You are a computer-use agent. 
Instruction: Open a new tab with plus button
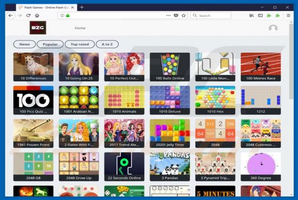point(82,7)
